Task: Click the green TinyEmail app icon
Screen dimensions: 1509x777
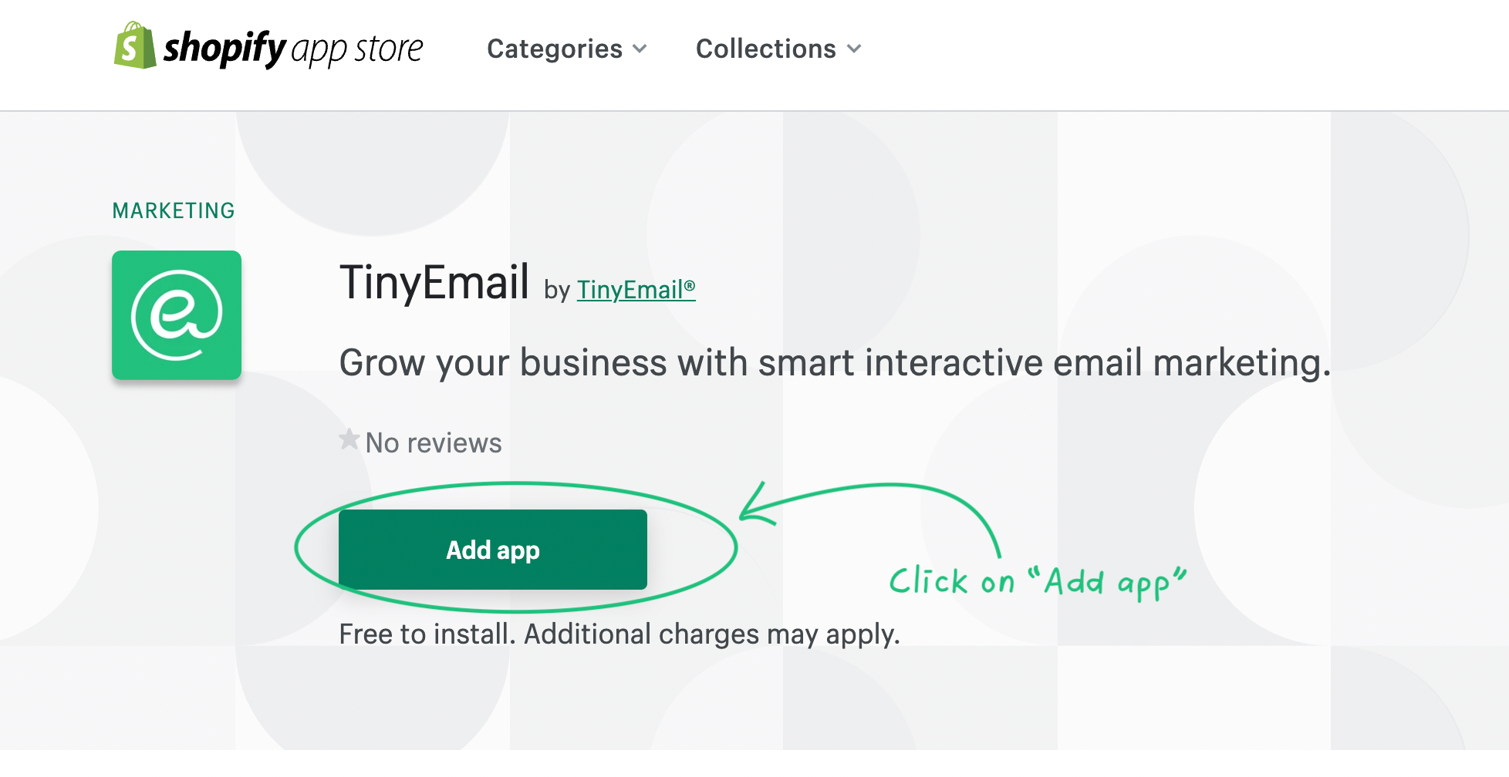Action: [177, 315]
